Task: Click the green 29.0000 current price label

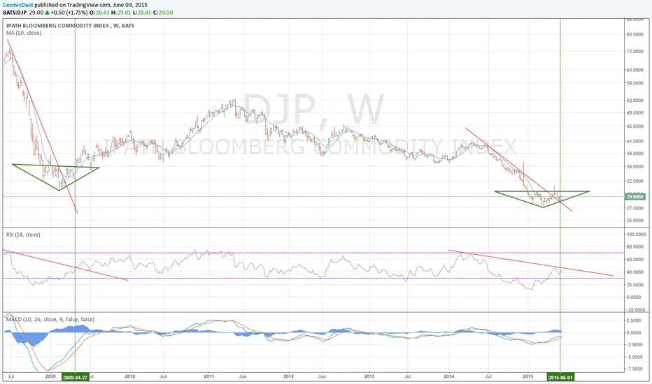Action: point(635,196)
